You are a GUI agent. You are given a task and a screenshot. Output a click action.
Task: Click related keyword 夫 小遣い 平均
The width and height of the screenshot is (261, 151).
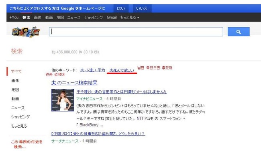point(92,70)
